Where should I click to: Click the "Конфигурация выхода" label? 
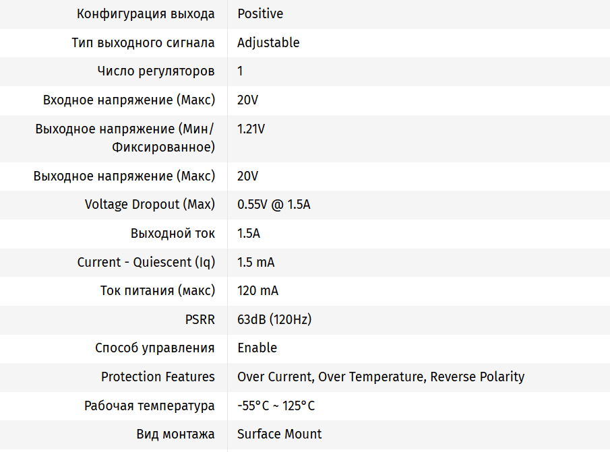(x=146, y=13)
